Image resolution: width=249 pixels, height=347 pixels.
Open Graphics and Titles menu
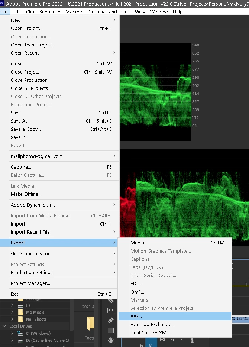tap(109, 12)
